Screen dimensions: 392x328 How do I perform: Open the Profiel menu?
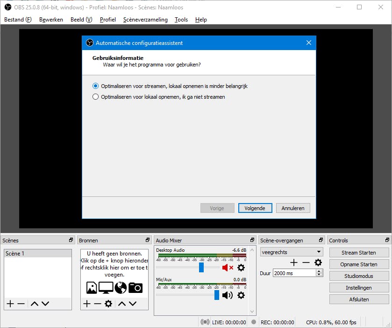coord(108,20)
